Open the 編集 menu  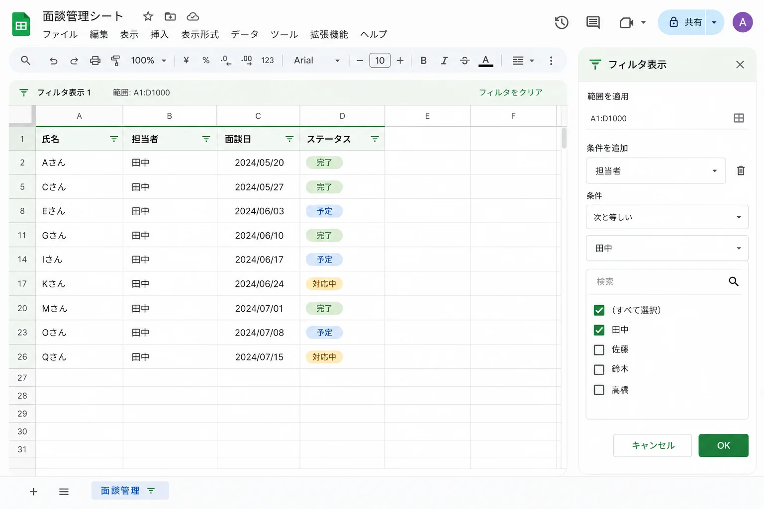tap(99, 34)
